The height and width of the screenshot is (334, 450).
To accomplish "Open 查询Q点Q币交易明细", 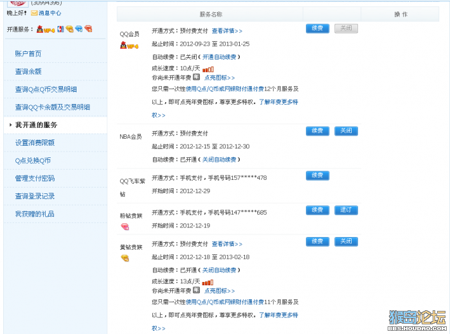I will tap(46, 89).
